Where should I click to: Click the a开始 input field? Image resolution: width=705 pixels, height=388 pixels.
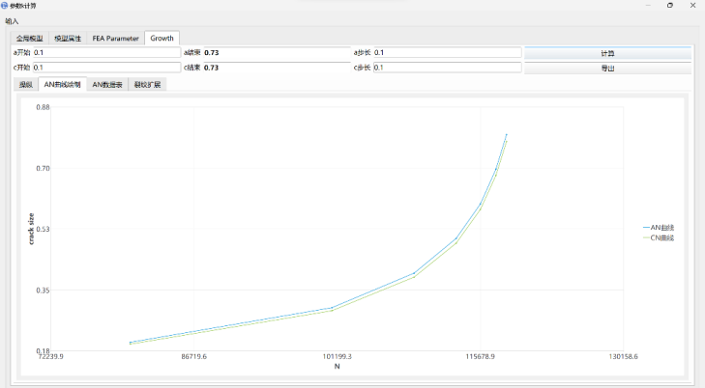point(106,52)
